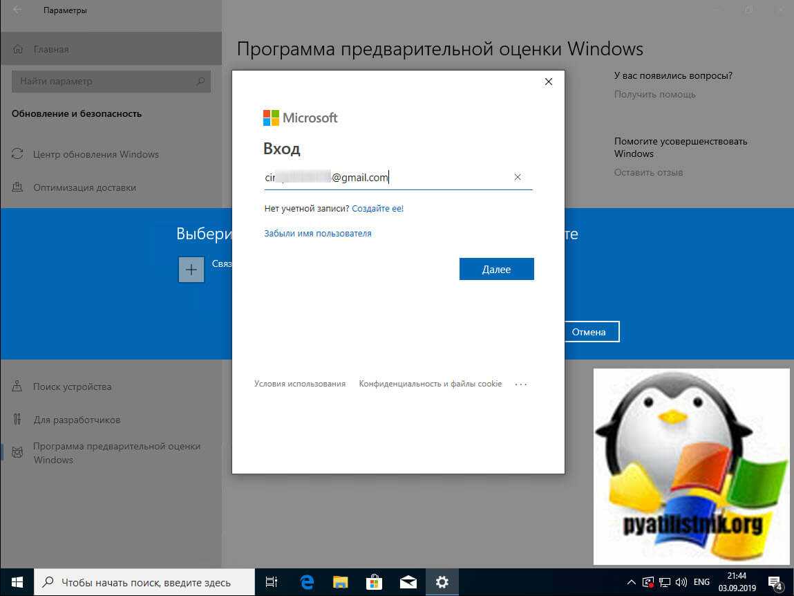The image size is (794, 596).
Task: Launch Microsoft Edge from the taskbar
Action: coord(307,582)
